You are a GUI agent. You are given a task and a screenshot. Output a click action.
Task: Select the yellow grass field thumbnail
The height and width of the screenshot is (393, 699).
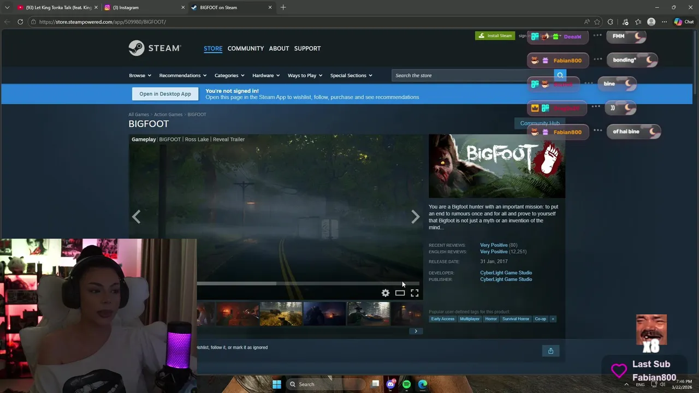(281, 314)
